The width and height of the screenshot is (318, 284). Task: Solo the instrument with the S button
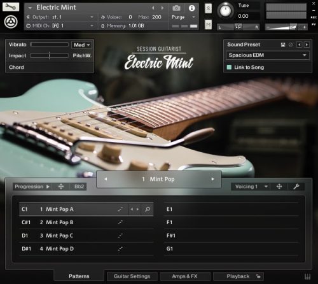tap(208, 8)
